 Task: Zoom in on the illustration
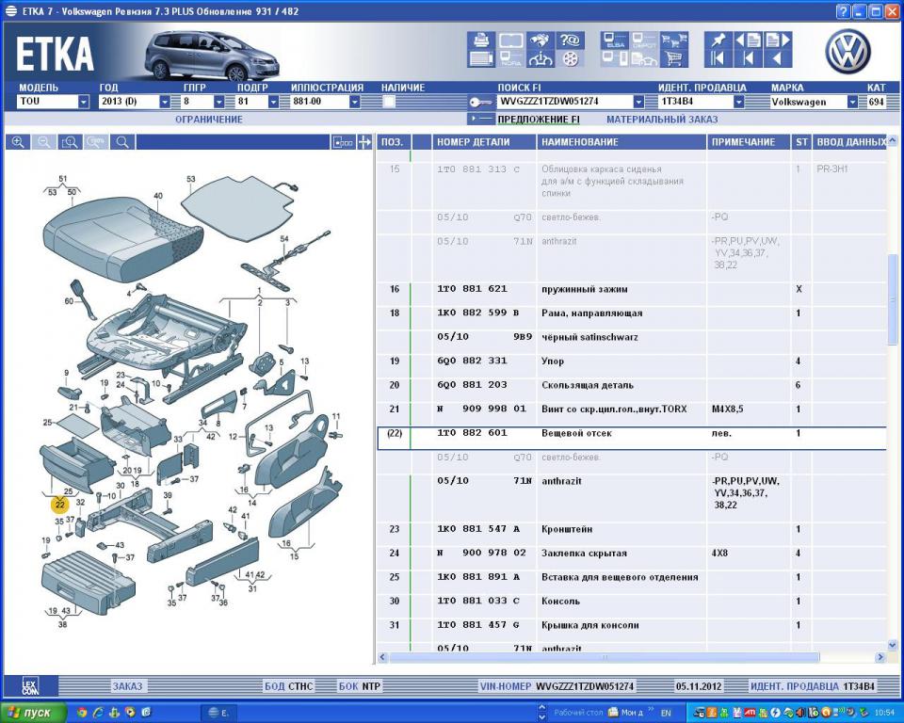point(18,142)
